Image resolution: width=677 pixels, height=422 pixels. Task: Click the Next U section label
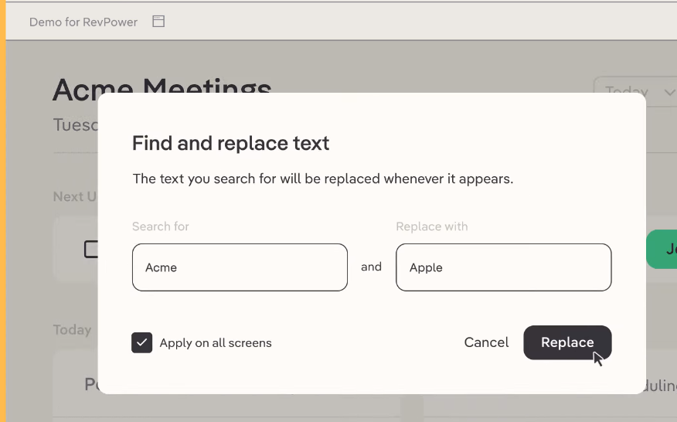click(75, 196)
